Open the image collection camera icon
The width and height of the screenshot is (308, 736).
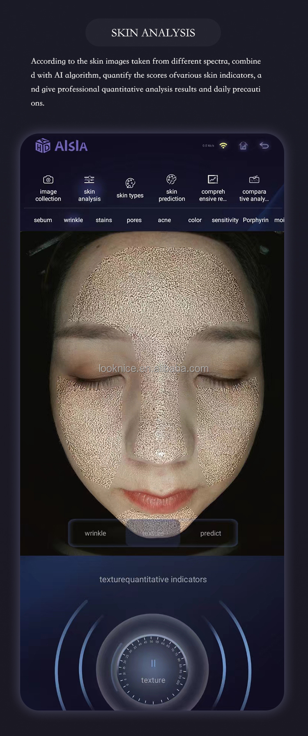click(x=48, y=180)
